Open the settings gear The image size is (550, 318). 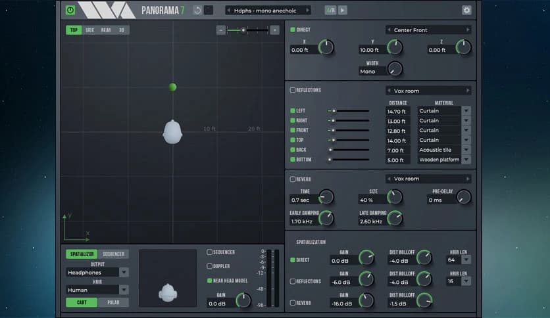[x=466, y=10]
